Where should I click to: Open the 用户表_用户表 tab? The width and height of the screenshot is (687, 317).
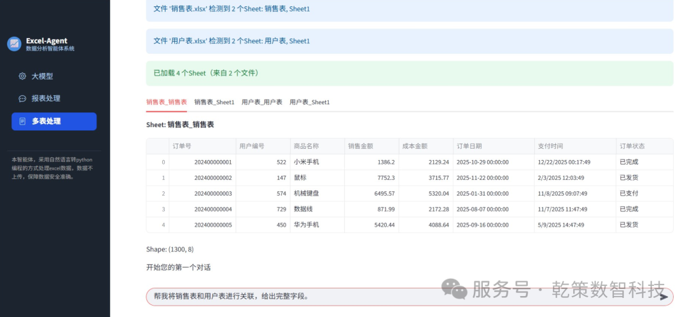[261, 102]
